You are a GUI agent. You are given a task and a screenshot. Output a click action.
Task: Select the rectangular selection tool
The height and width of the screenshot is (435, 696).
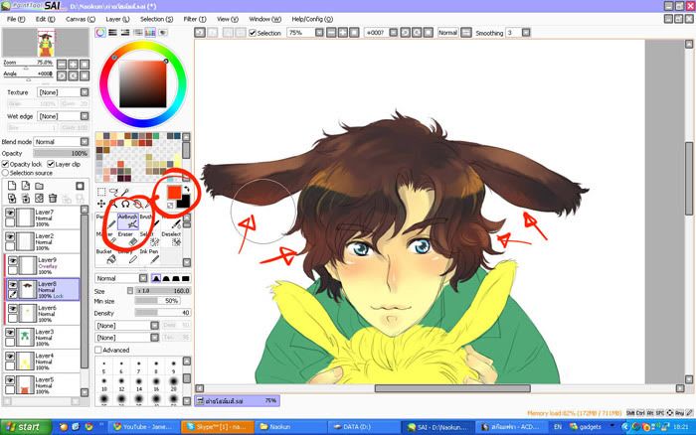pos(100,192)
